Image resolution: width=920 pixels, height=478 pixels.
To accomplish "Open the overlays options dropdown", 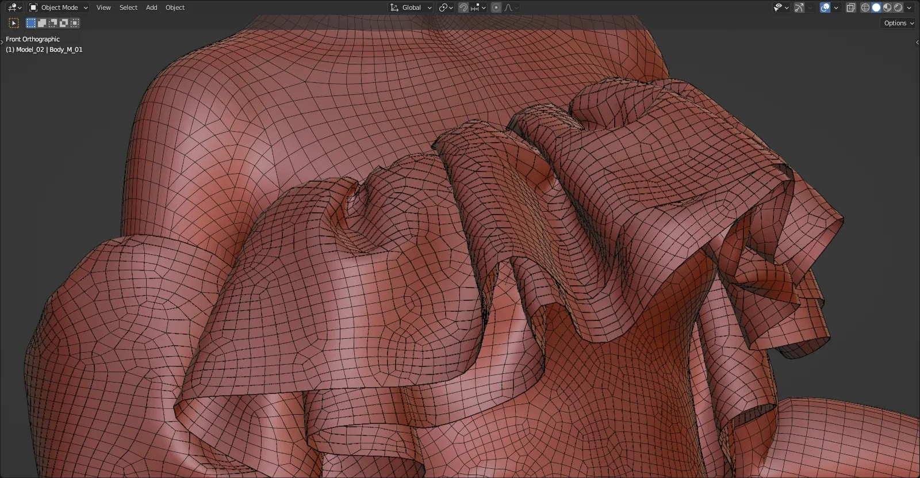I will (x=836, y=7).
